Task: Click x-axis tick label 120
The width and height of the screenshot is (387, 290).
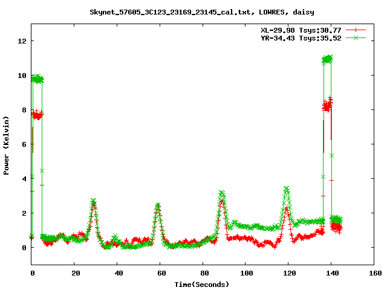Action: click(x=290, y=273)
